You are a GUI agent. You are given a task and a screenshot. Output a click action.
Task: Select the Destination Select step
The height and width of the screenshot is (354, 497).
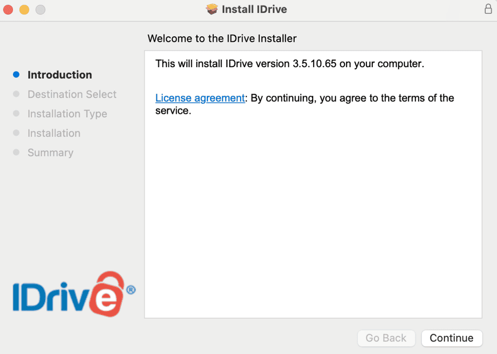coord(72,94)
